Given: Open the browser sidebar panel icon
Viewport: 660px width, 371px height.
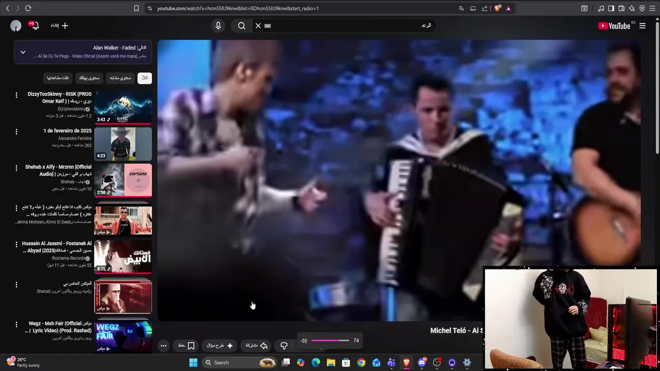Looking at the screenshot, I should point(611,8).
